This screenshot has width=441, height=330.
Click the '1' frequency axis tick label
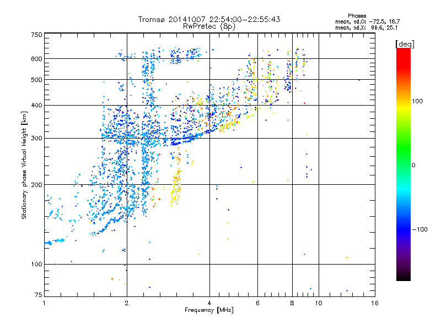point(44,303)
